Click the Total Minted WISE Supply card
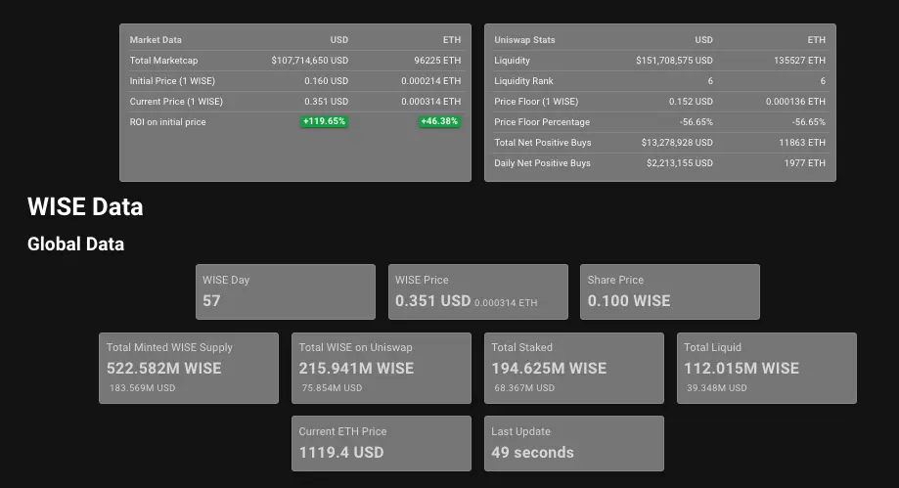 tap(189, 368)
